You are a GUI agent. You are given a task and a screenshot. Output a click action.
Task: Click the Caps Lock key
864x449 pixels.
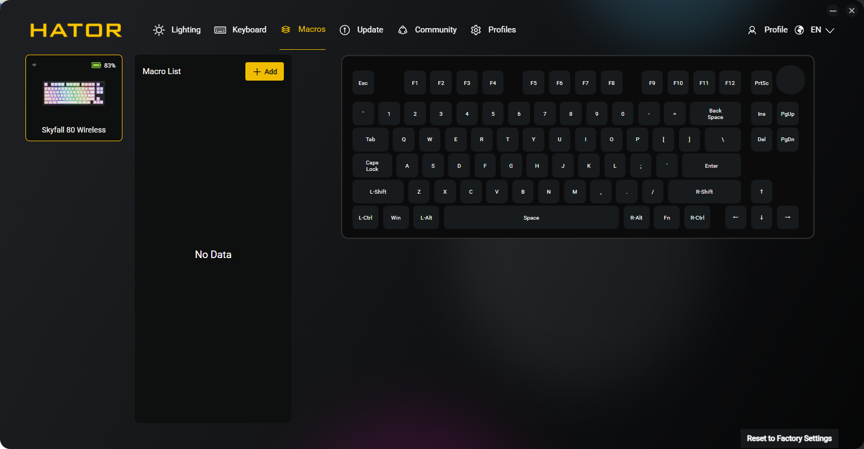click(372, 166)
